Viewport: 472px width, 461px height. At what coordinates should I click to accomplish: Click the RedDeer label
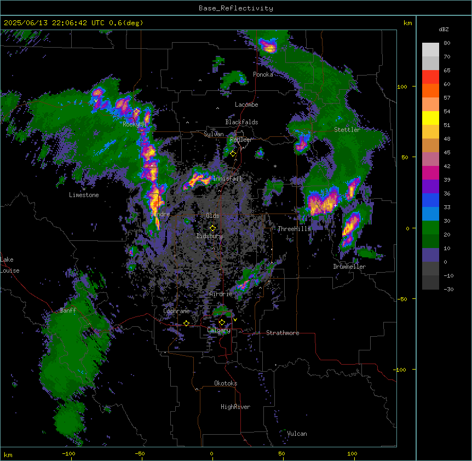pos(241,140)
